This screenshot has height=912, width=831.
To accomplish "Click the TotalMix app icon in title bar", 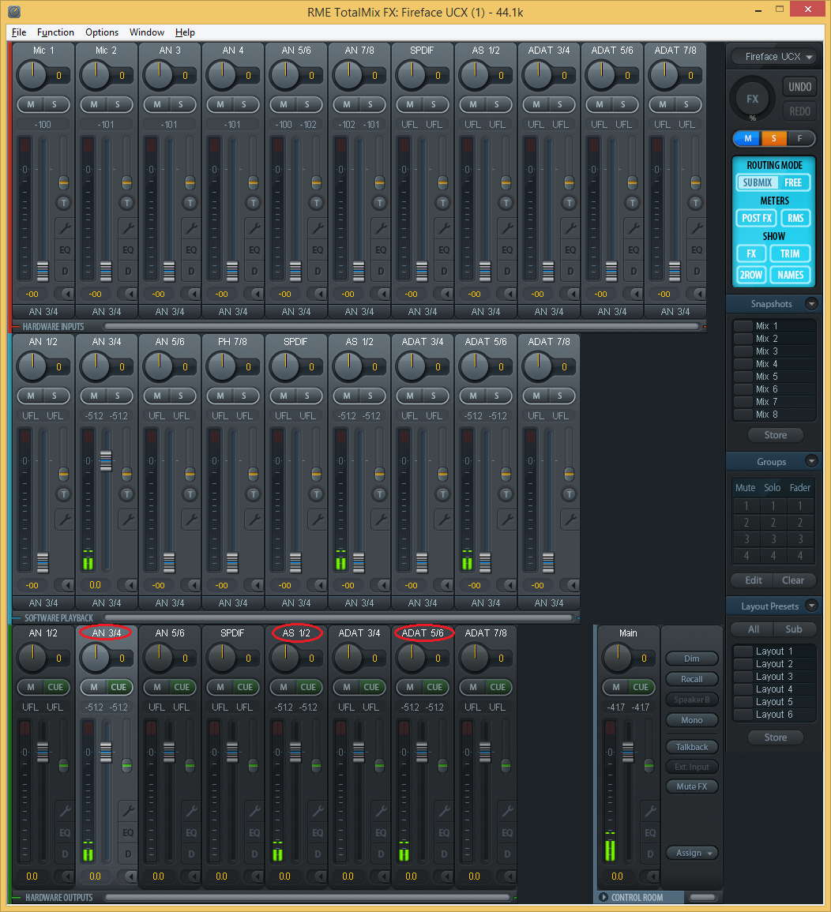I will 14,12.
